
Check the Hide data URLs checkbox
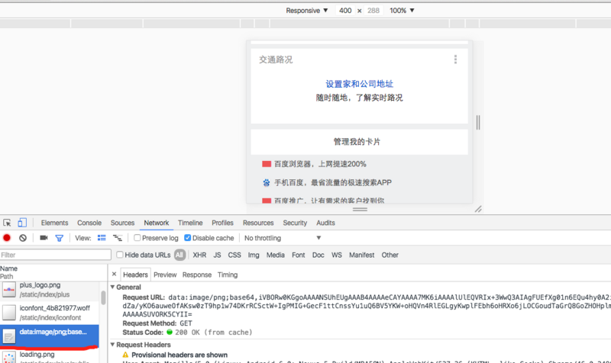click(x=120, y=255)
